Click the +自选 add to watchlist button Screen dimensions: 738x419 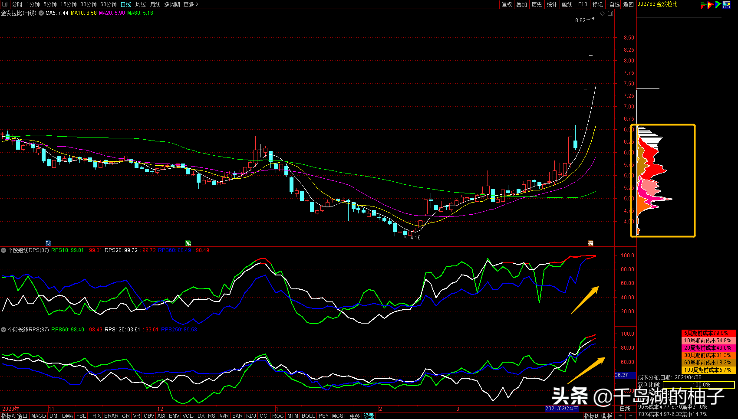tap(613, 4)
